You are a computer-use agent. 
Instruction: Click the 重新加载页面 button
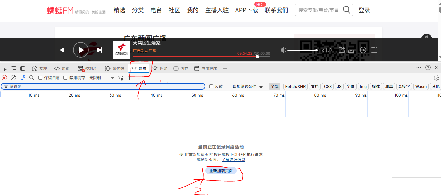(221, 171)
